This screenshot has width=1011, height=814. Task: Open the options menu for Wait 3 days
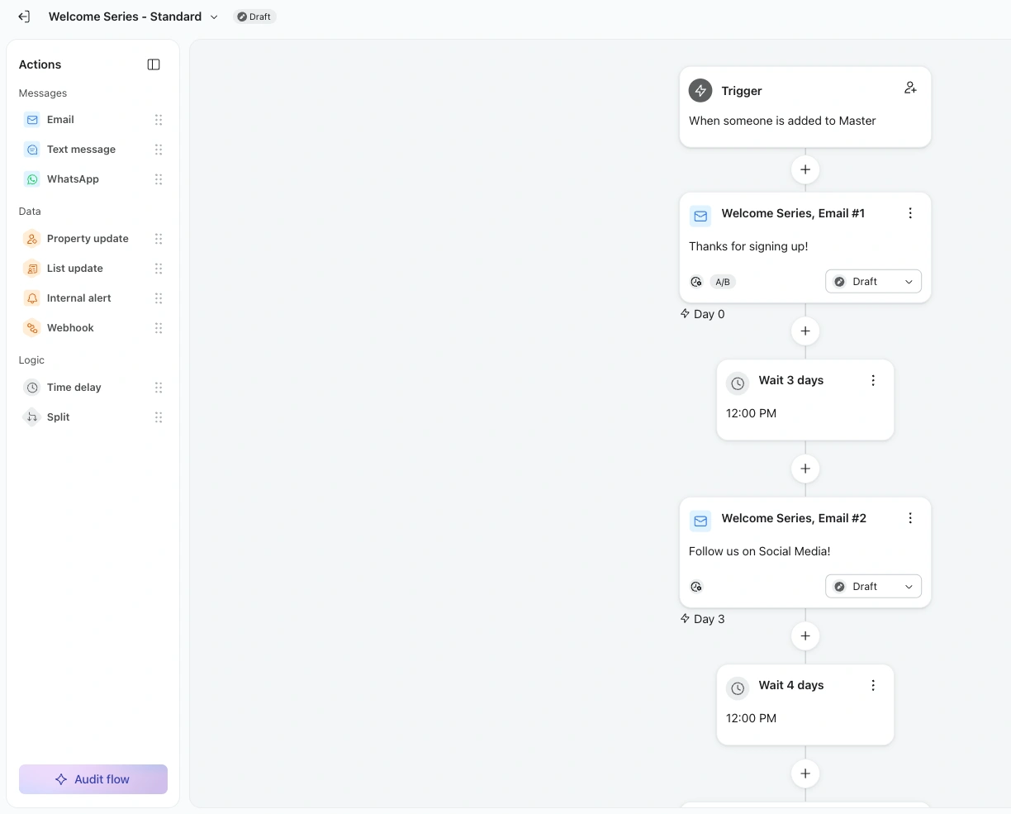873,380
